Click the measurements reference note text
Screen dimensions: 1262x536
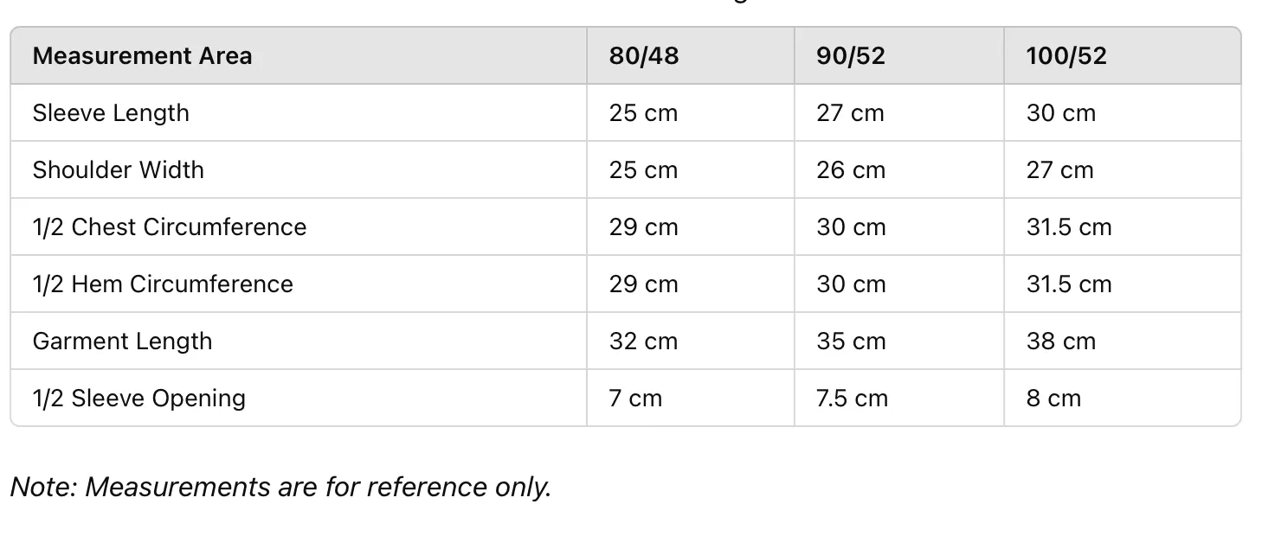(281, 488)
